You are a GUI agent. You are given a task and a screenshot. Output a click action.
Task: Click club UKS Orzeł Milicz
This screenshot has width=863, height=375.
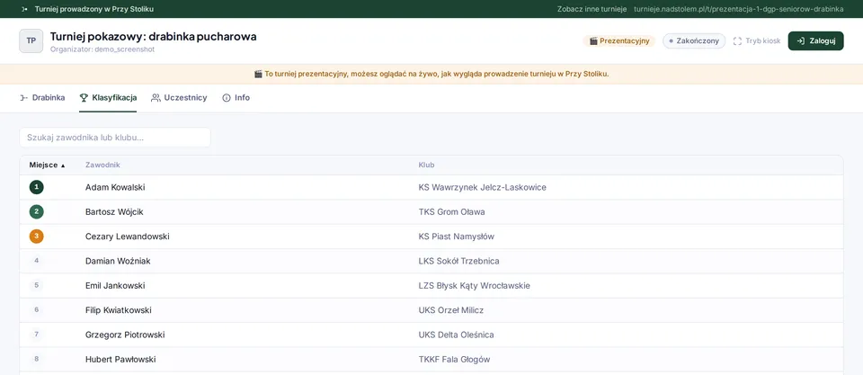pos(450,310)
